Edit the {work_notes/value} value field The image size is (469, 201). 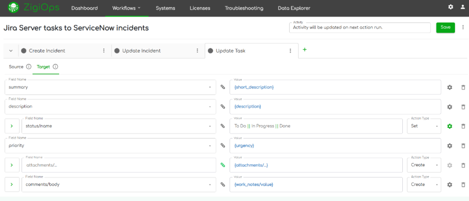(x=316, y=184)
